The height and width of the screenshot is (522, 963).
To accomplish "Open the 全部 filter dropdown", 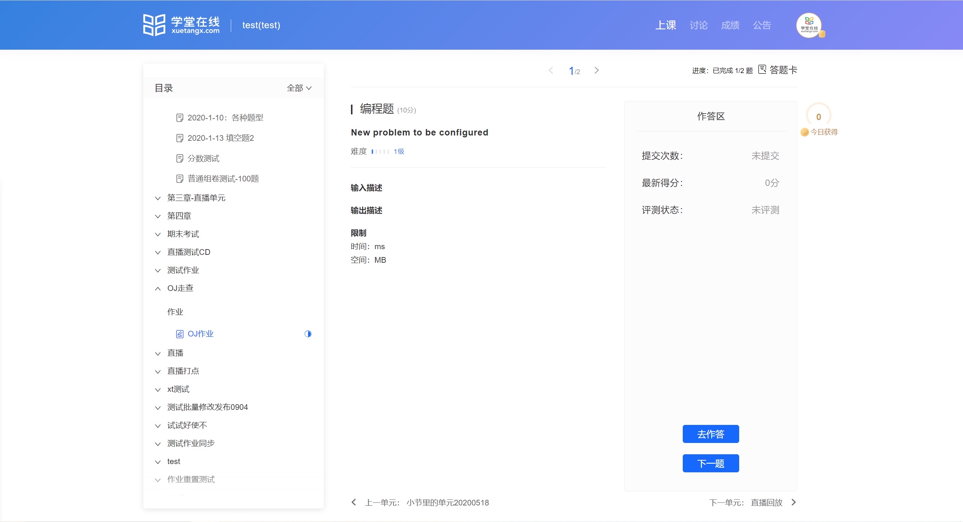I will click(299, 88).
